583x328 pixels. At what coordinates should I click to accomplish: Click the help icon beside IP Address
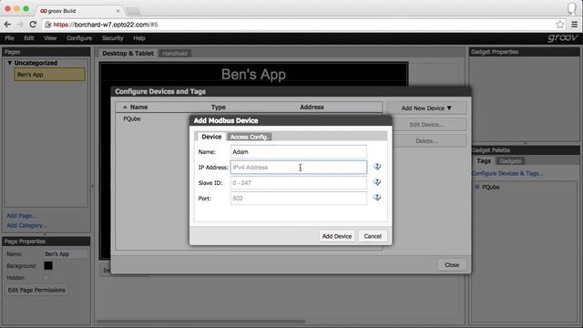pos(377,167)
